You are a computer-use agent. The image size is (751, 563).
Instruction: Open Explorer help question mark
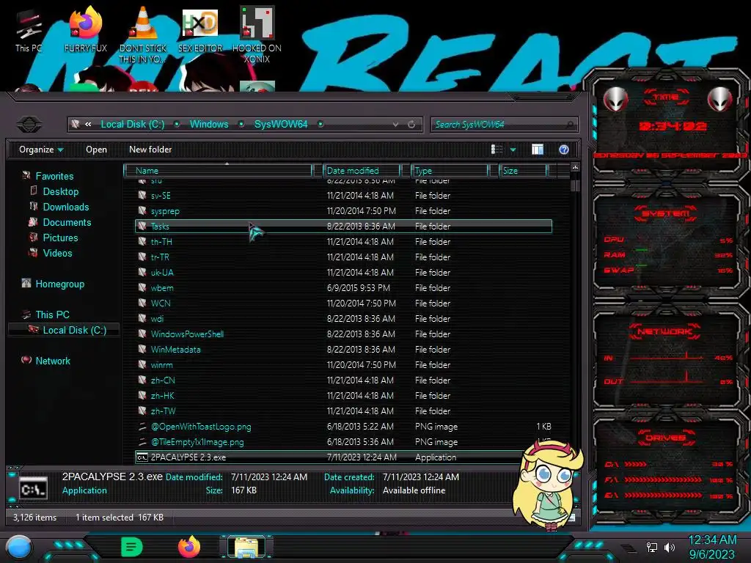[x=564, y=150]
